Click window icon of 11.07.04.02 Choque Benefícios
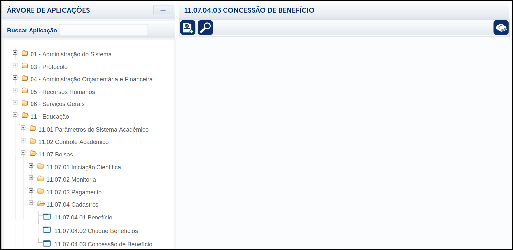 47,230
